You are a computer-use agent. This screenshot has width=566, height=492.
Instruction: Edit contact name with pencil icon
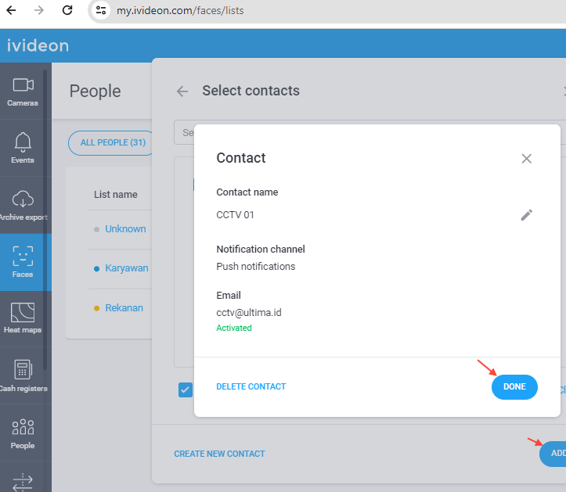pyautogui.click(x=526, y=215)
